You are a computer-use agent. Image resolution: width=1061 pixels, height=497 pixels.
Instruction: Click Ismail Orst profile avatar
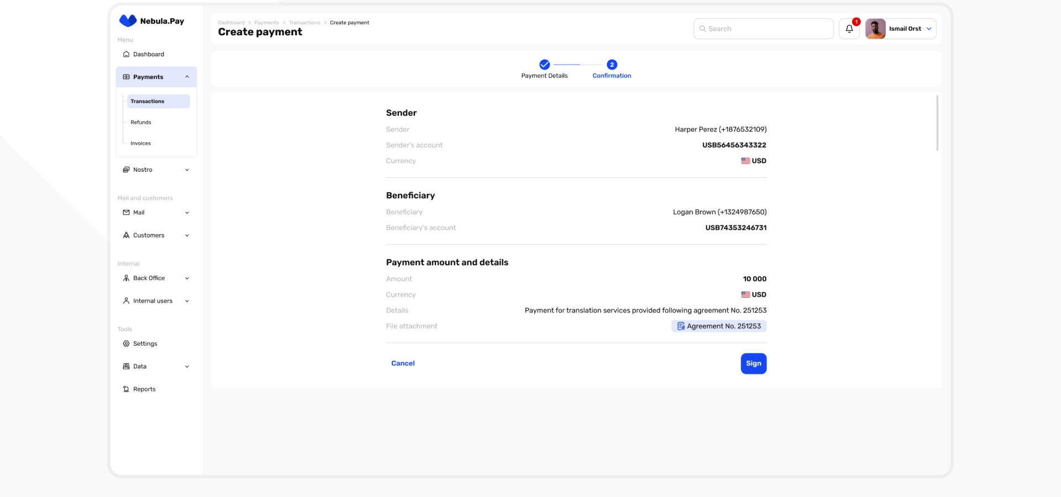click(x=875, y=29)
